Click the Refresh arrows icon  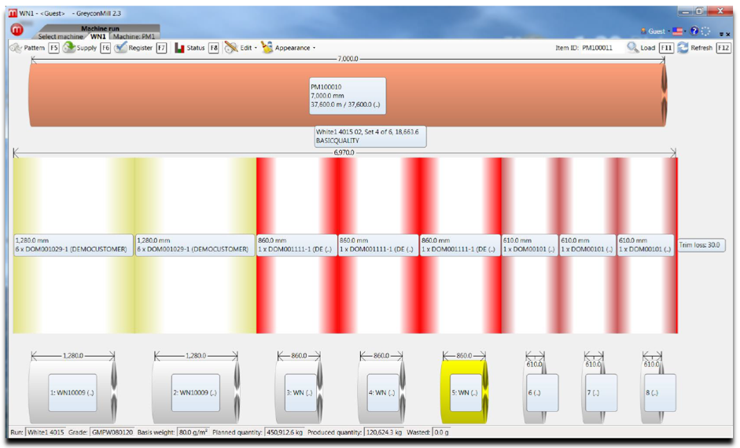[683, 48]
